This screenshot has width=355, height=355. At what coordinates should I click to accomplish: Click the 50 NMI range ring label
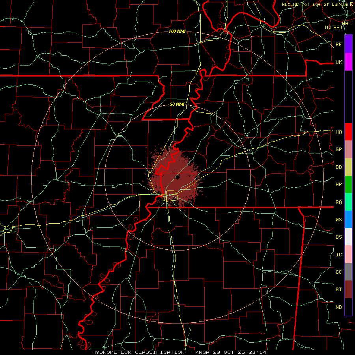177,104
